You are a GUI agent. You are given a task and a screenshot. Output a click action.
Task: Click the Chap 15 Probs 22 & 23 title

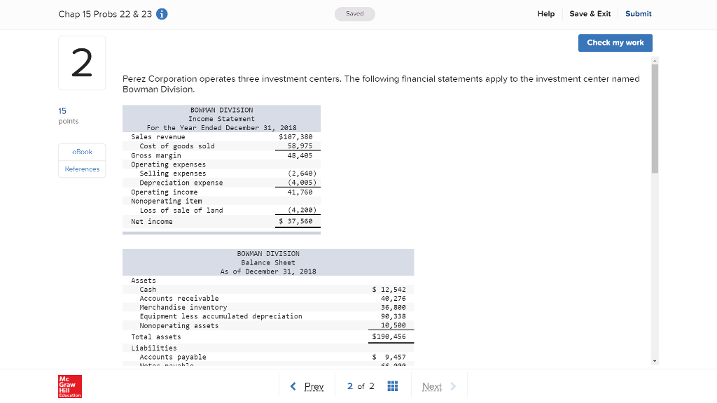tap(105, 14)
